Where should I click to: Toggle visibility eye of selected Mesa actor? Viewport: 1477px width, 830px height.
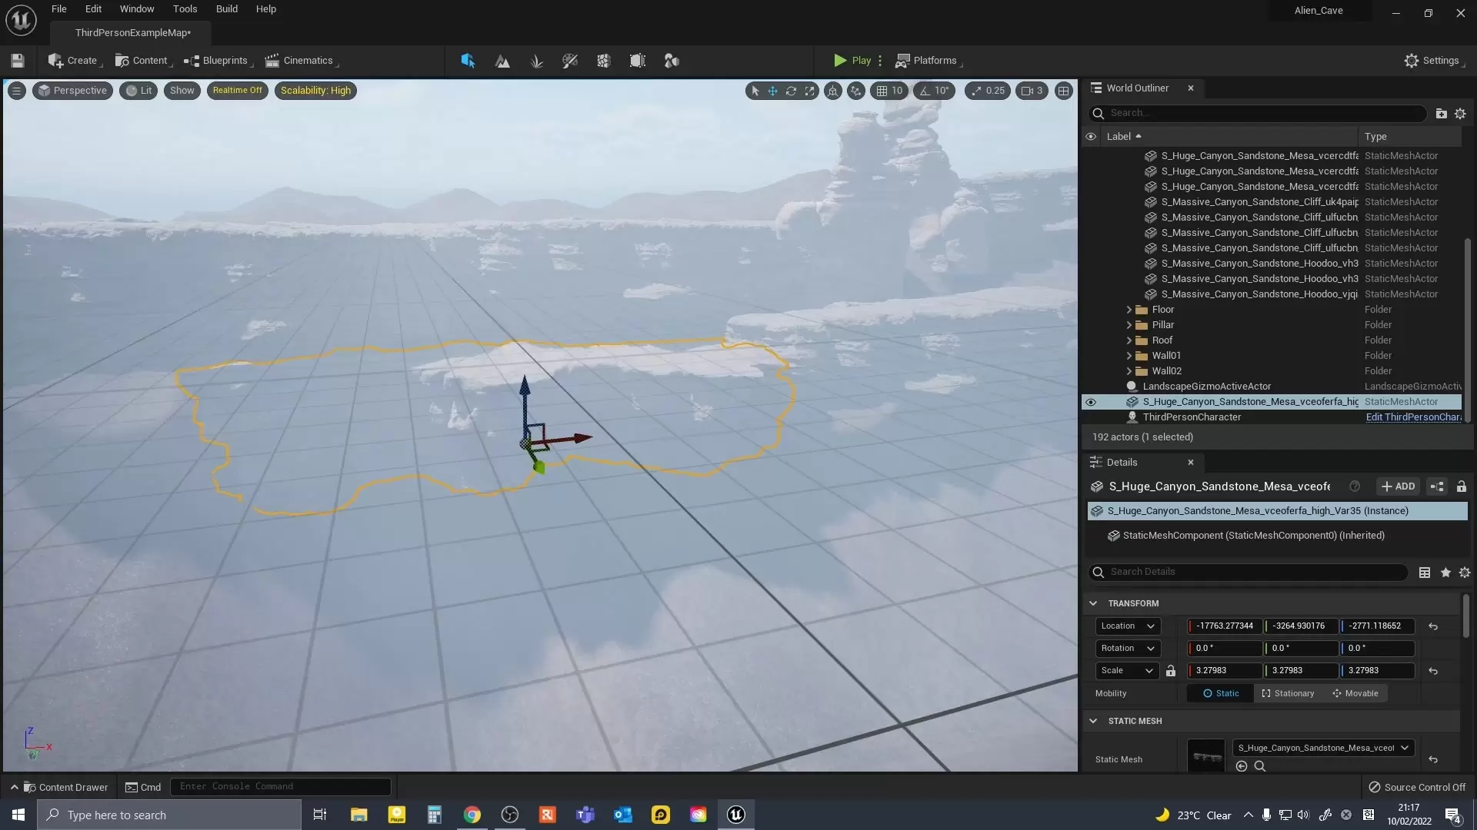point(1091,402)
